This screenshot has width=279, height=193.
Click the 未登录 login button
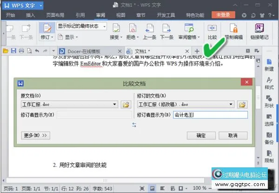click(x=223, y=15)
